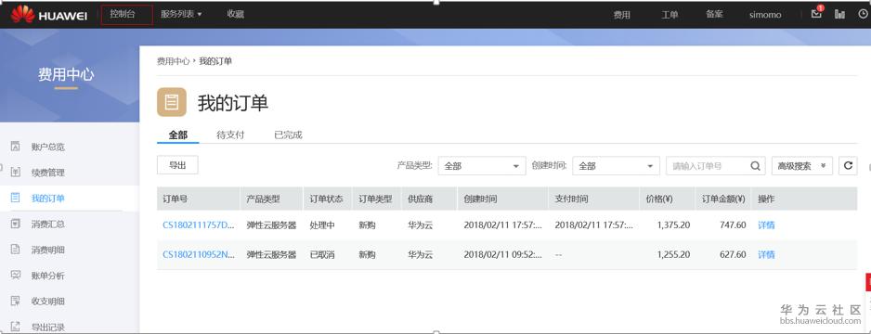Open the 服务列表 dropdown menu
The width and height of the screenshot is (871, 334).
[x=181, y=15]
